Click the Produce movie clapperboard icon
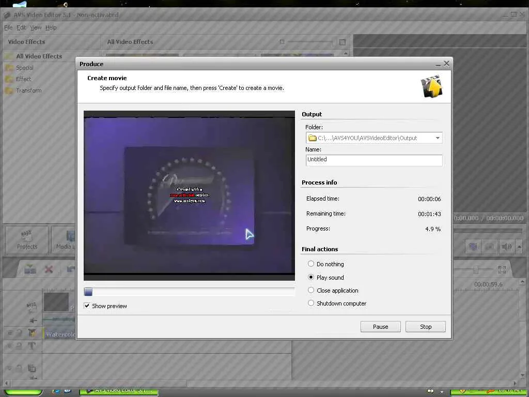 (431, 86)
